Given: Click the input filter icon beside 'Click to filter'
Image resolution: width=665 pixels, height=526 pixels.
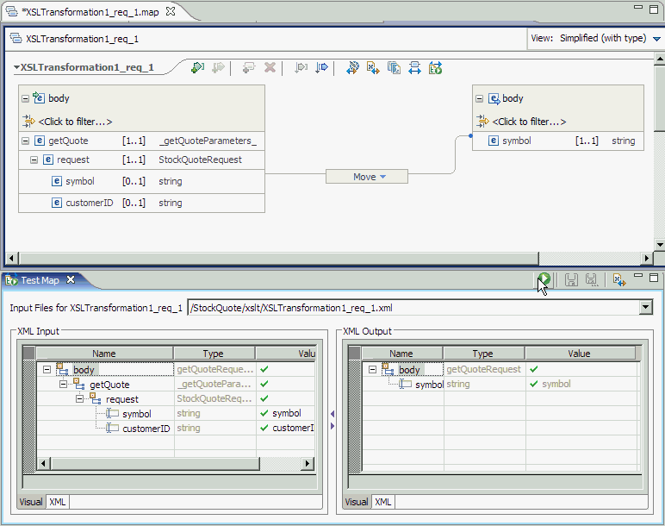Looking at the screenshot, I should [28, 122].
